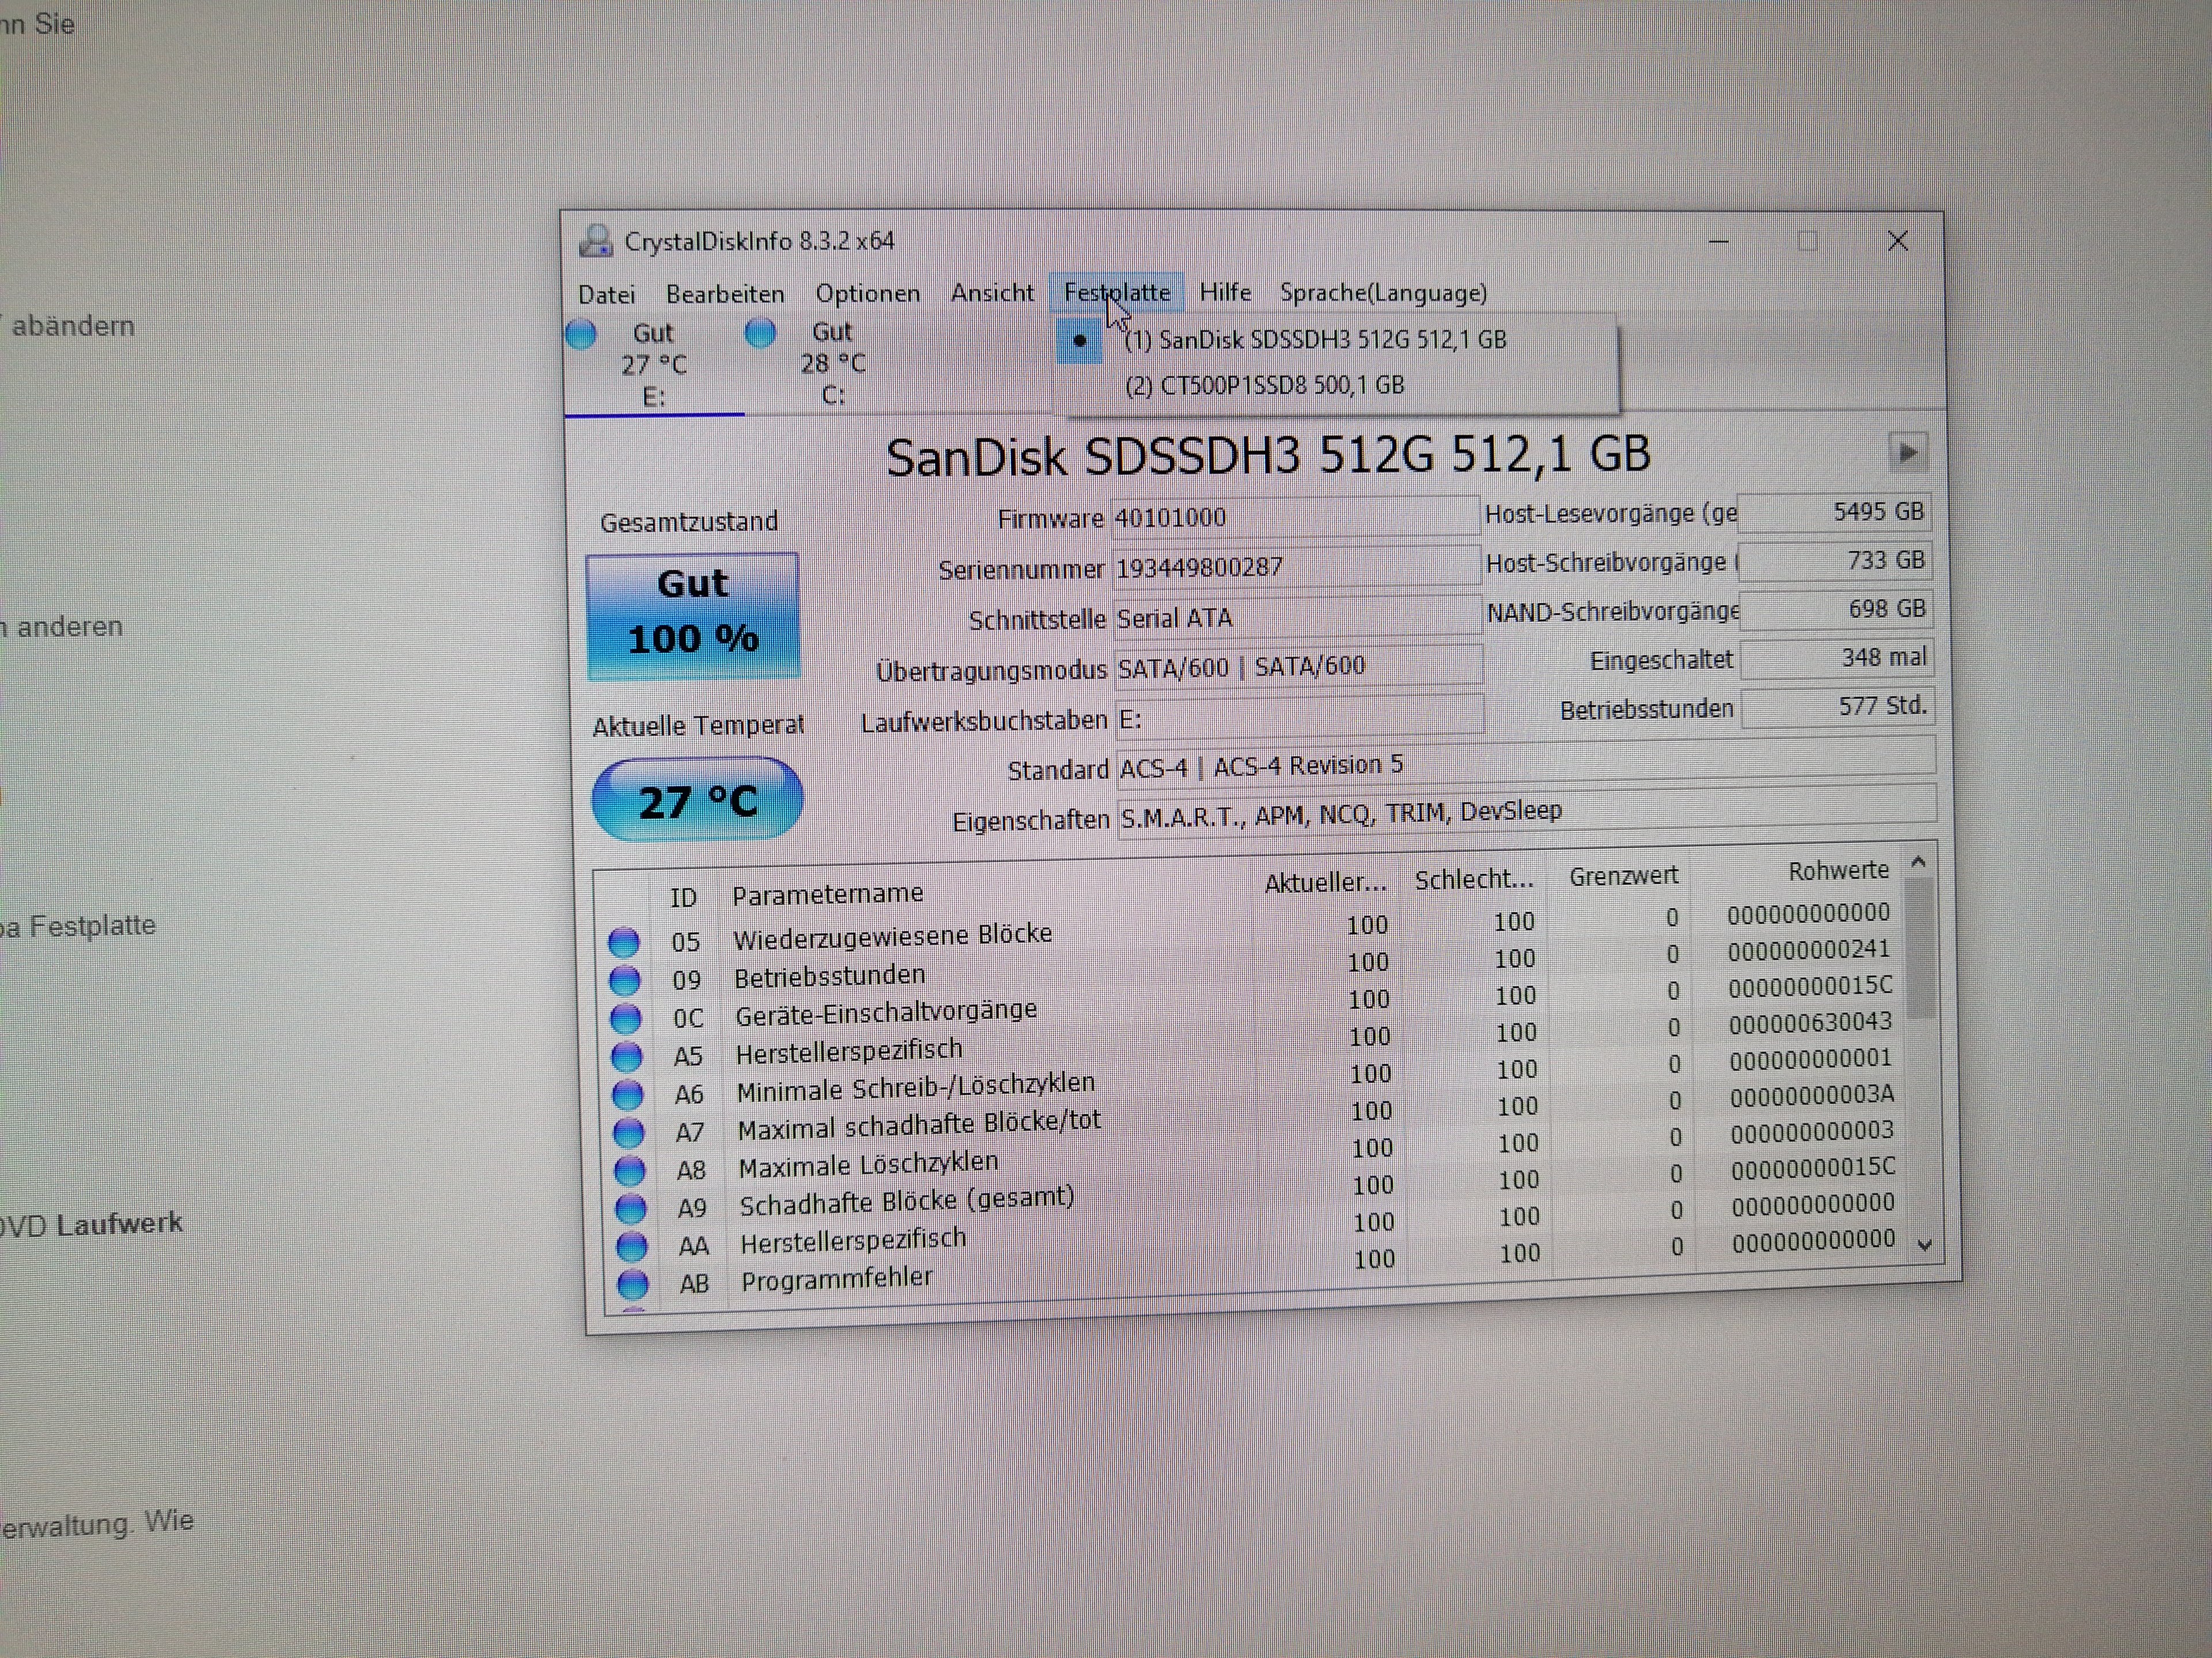Select SanDisk SDSSDH3 radio entry in the menu
This screenshot has height=1658, width=2212.
pyautogui.click(x=1314, y=340)
